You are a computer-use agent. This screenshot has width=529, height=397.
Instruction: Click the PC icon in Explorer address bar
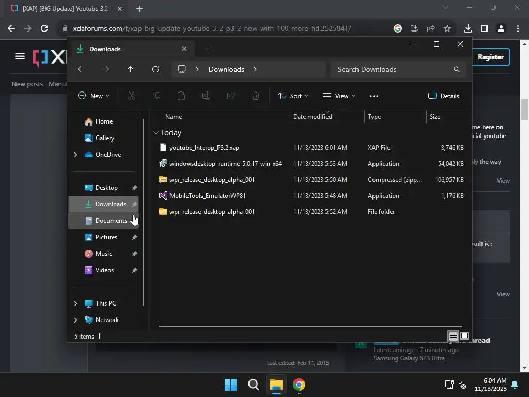[x=182, y=69]
